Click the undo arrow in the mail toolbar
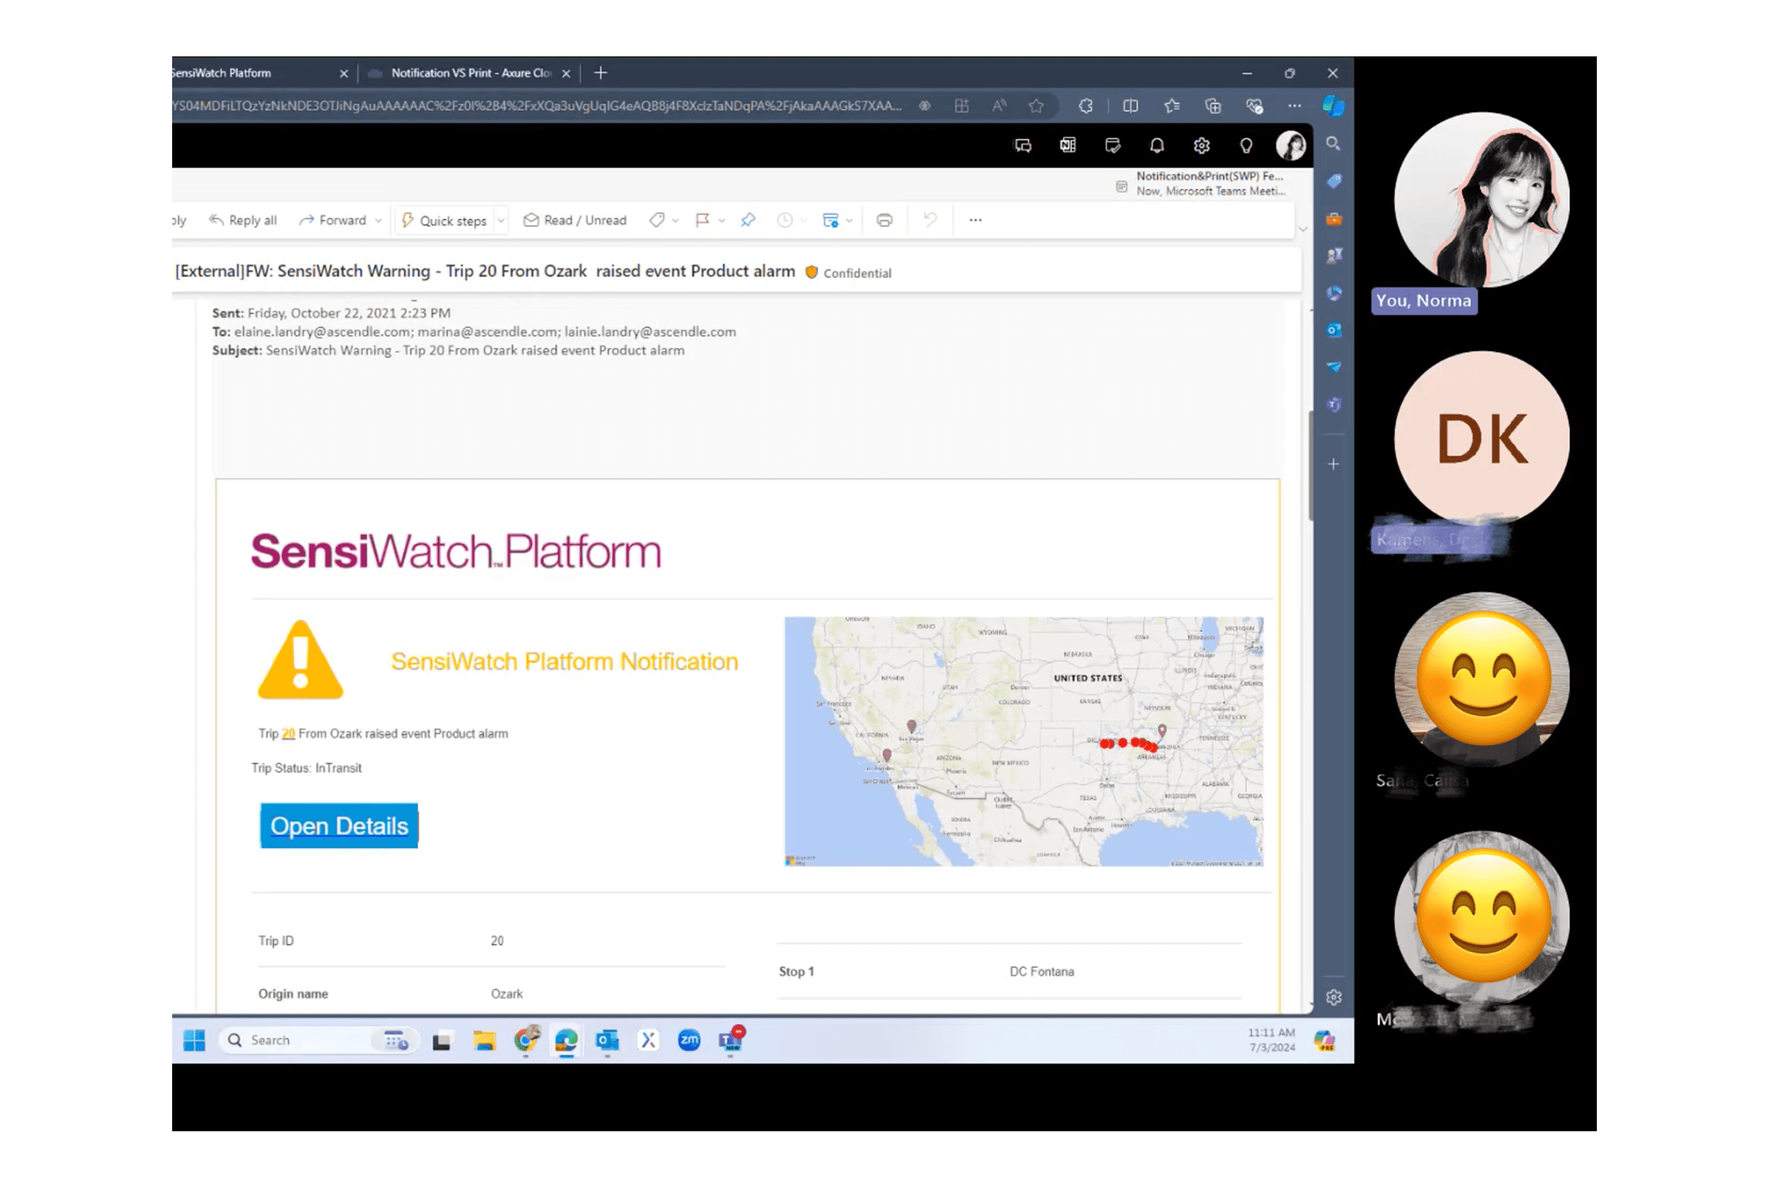Screen dimensions: 1766x1187 (x=930, y=220)
